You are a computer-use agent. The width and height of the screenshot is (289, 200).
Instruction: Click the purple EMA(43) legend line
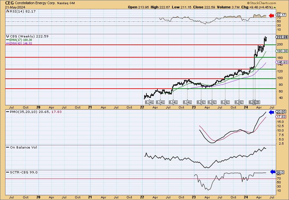click(x=8, y=43)
